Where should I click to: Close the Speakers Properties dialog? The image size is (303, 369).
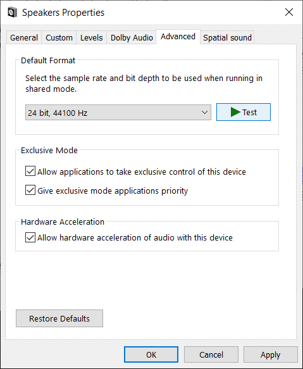(x=289, y=12)
